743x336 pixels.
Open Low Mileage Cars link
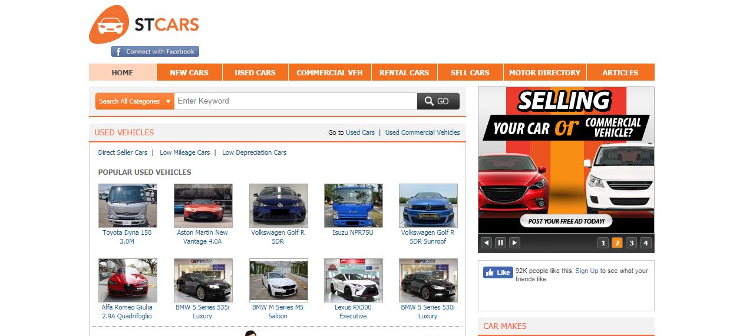click(184, 152)
